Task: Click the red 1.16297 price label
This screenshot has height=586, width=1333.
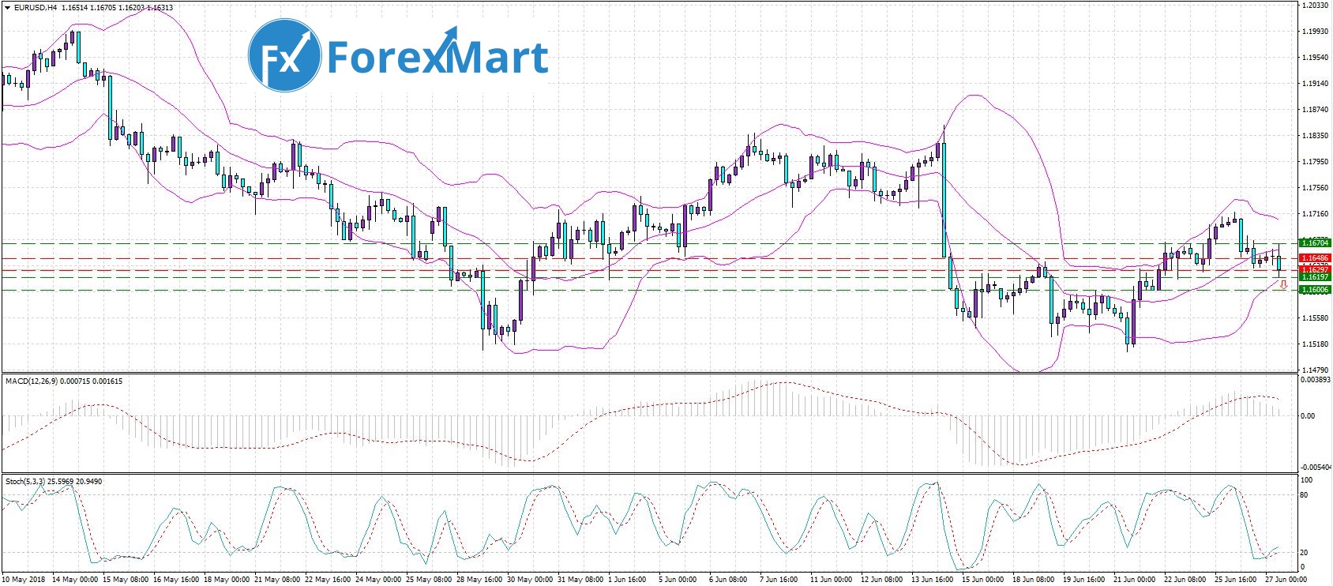Action: point(1315,269)
